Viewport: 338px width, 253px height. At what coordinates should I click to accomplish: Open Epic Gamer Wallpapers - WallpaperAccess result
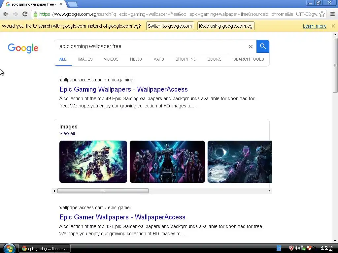point(122,217)
